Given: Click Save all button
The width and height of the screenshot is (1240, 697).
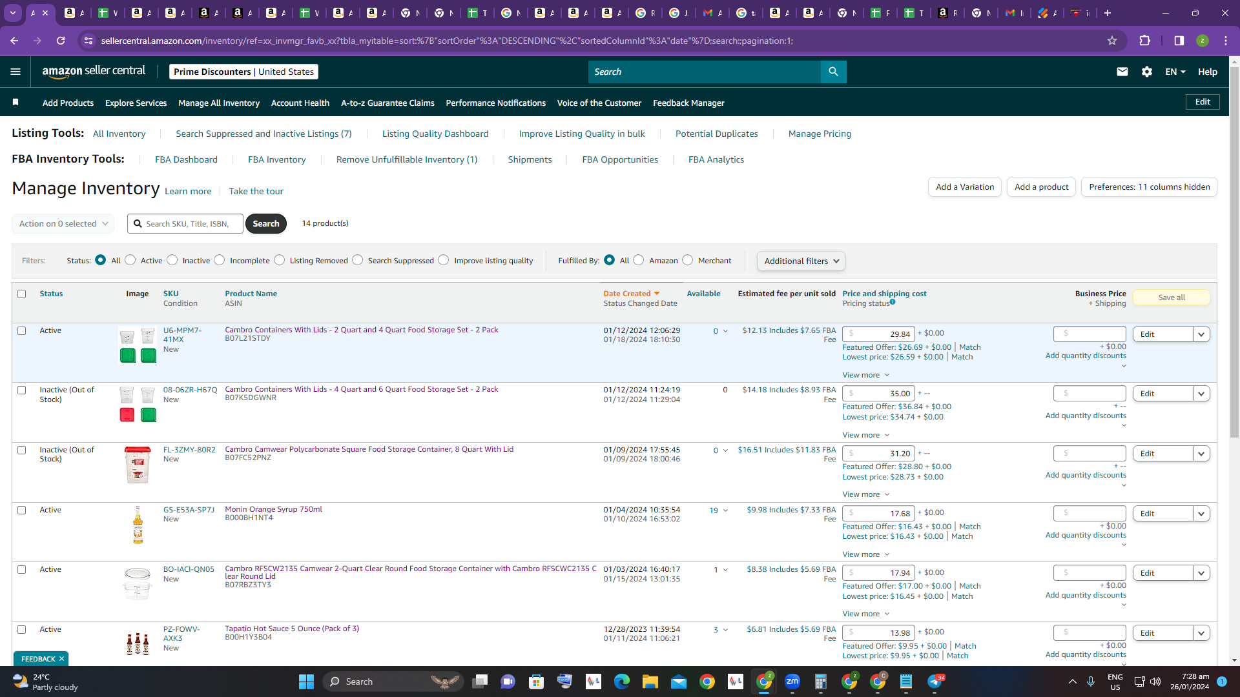Looking at the screenshot, I should [1171, 298].
